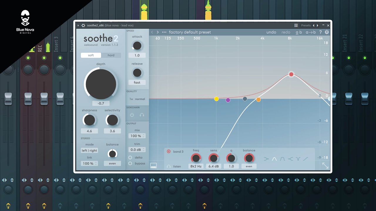Click the attack knob
The width and height of the screenshot is (376, 211).
point(137,46)
